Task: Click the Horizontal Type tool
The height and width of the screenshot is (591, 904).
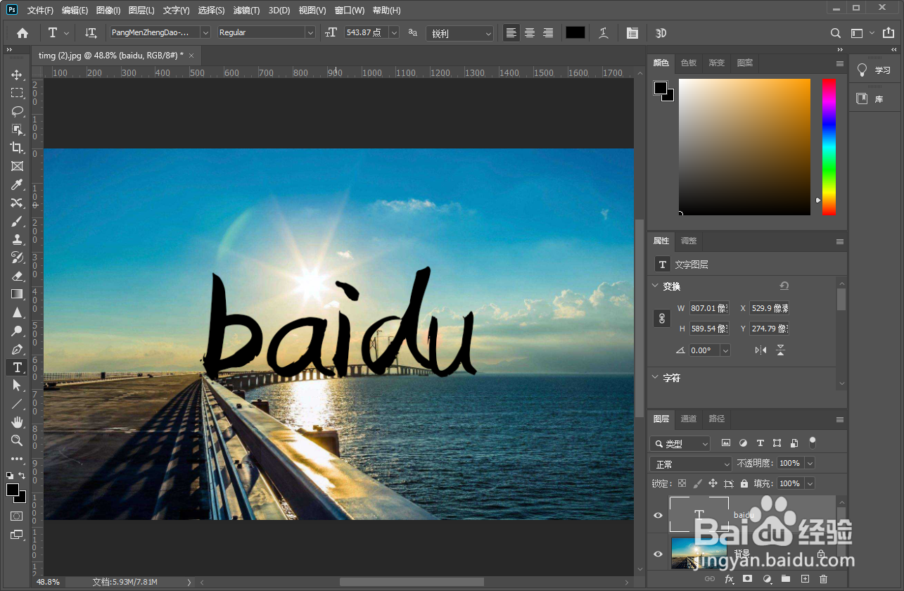Action: pyautogui.click(x=17, y=367)
